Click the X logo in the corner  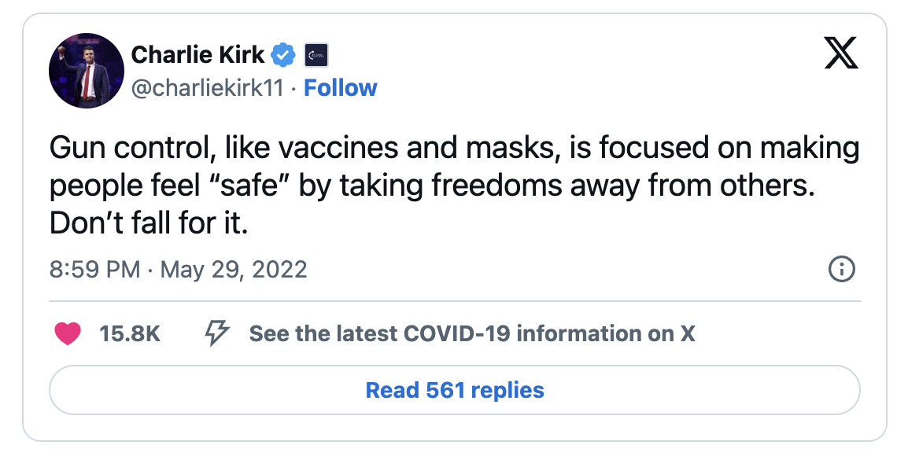click(x=841, y=53)
